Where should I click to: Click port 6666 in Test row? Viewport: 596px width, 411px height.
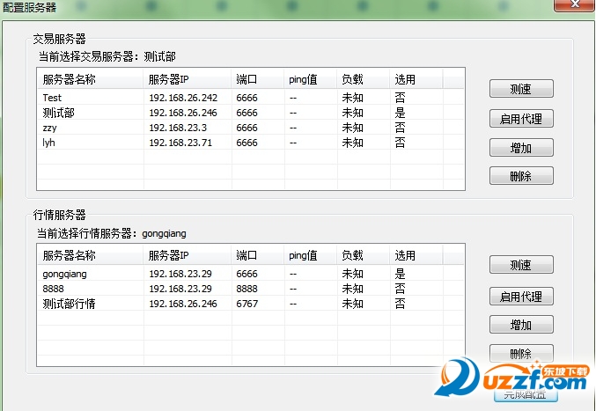247,98
